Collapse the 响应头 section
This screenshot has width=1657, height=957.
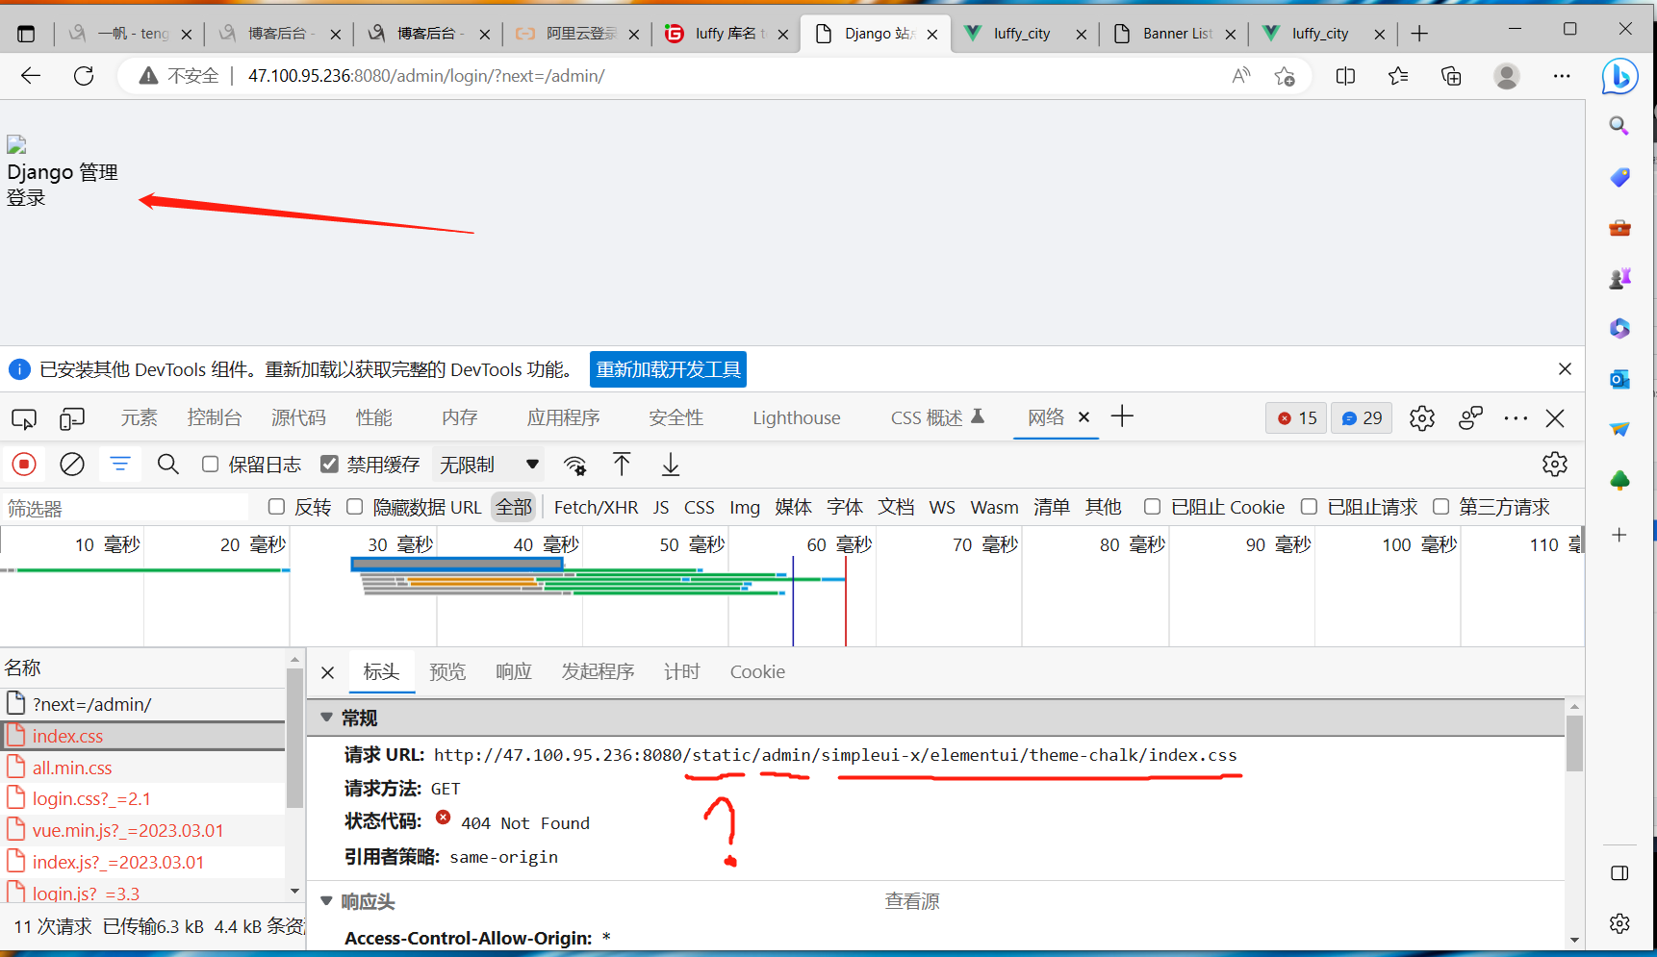click(327, 901)
